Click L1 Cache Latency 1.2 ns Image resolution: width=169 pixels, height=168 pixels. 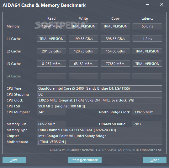(147, 39)
